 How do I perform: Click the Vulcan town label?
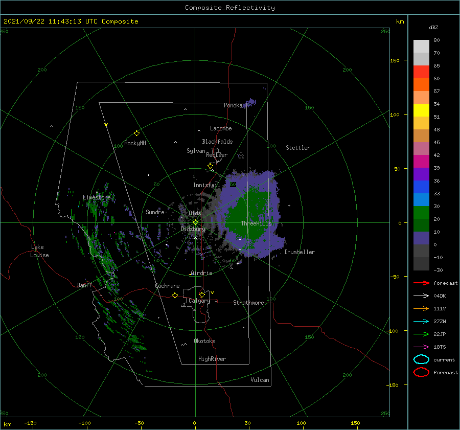tap(260, 380)
